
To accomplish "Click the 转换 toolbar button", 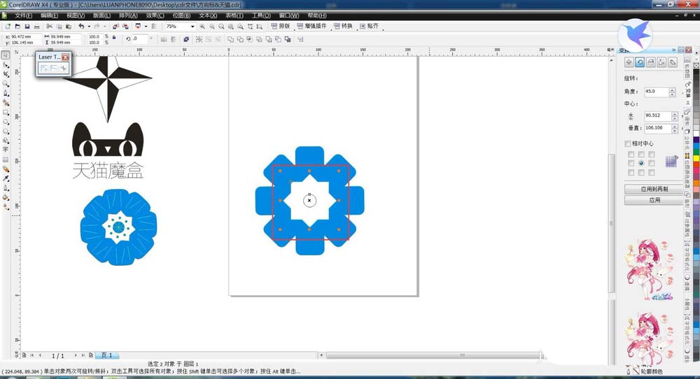I will [x=343, y=27].
